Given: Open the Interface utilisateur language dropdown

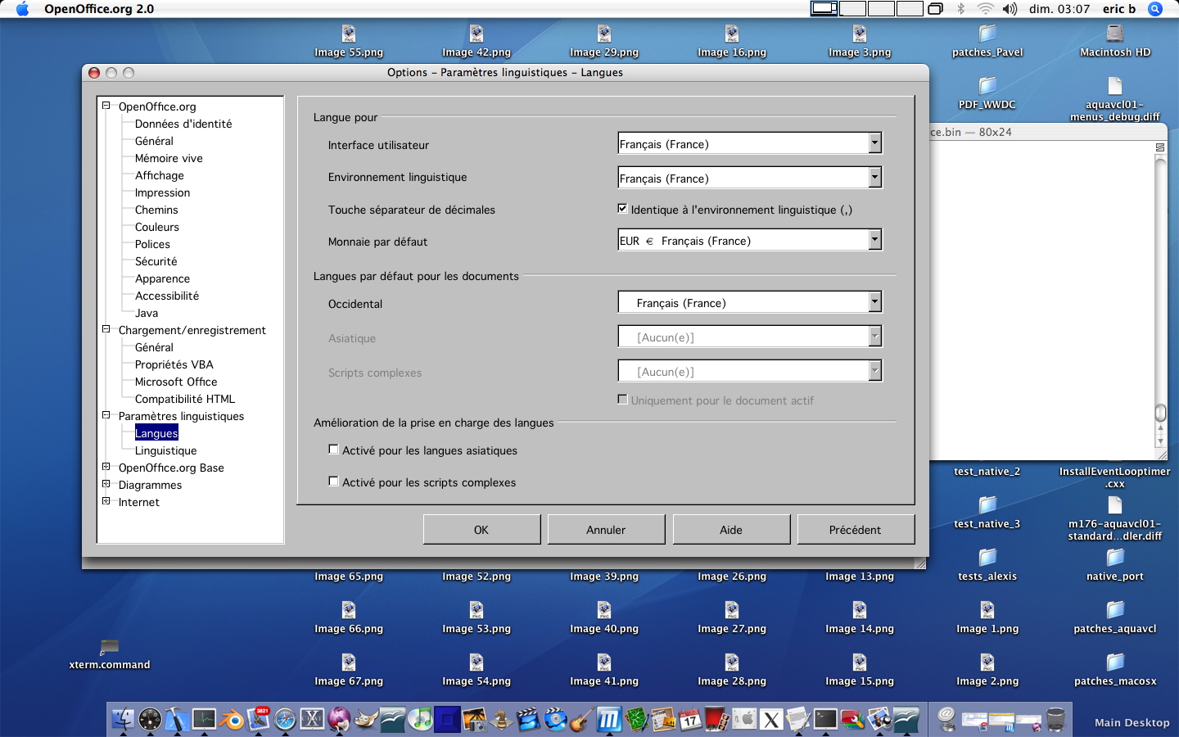Looking at the screenshot, I should coord(875,143).
